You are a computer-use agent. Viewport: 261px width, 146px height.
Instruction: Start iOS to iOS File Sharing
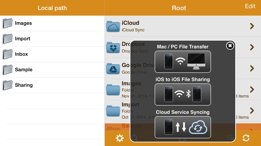coord(183,94)
